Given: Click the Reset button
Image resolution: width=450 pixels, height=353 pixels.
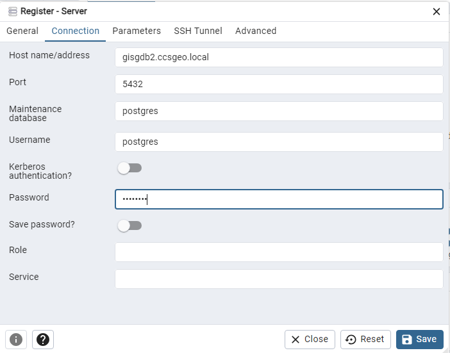Looking at the screenshot, I should pos(365,340).
